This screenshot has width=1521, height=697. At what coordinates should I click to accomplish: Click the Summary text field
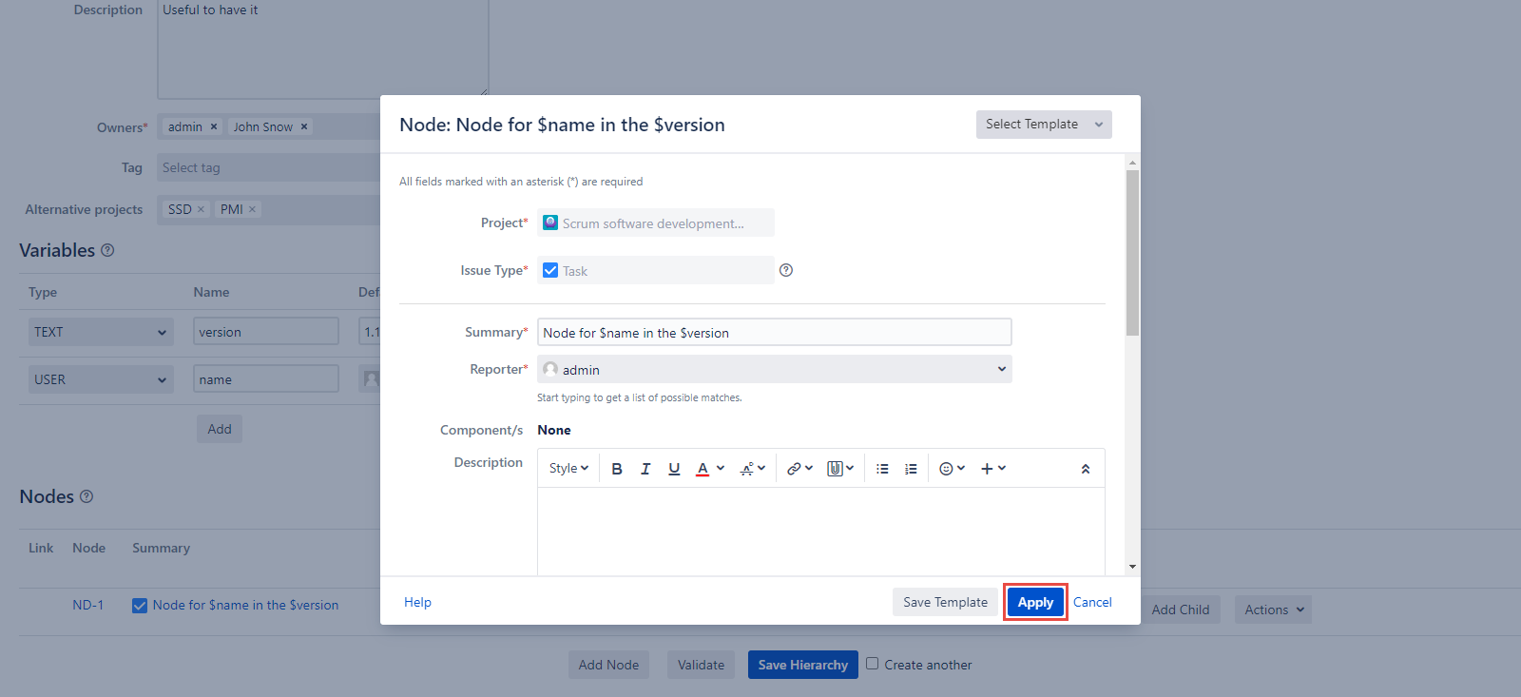coord(774,333)
